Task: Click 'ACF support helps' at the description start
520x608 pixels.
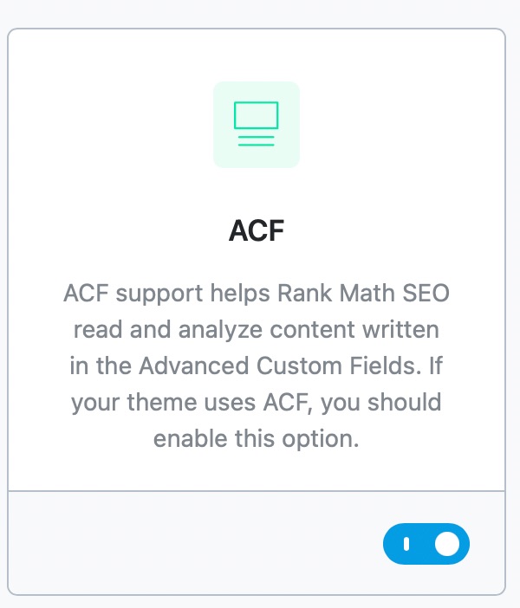Action: pos(166,293)
